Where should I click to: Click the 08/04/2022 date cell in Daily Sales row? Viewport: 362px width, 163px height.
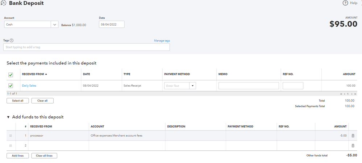tap(91, 86)
